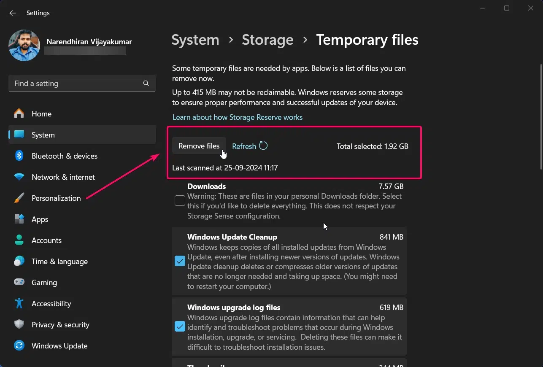Click the Windows Update Cleanup 841 MB value

click(x=392, y=237)
